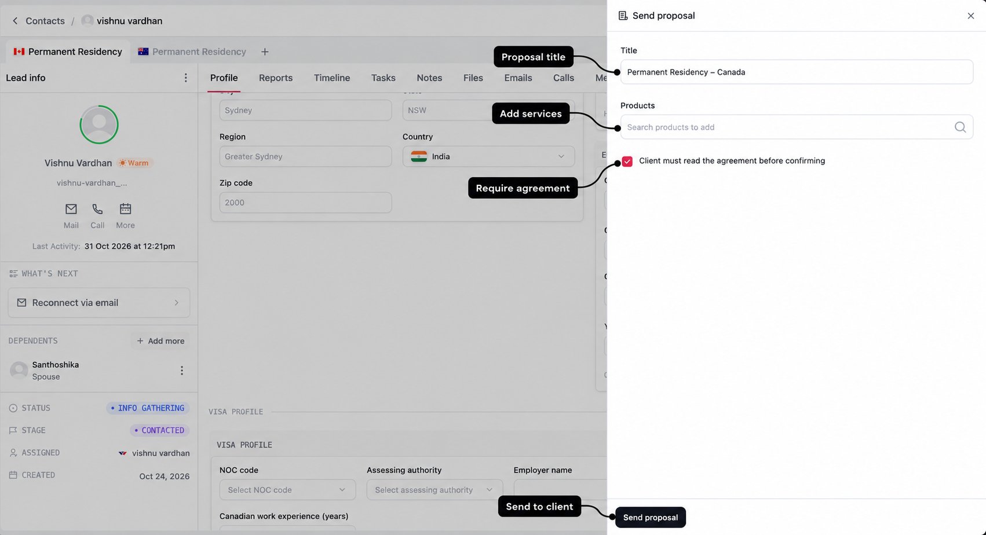Add a new visa tab with plus icon
This screenshot has height=535, width=986.
pos(265,52)
